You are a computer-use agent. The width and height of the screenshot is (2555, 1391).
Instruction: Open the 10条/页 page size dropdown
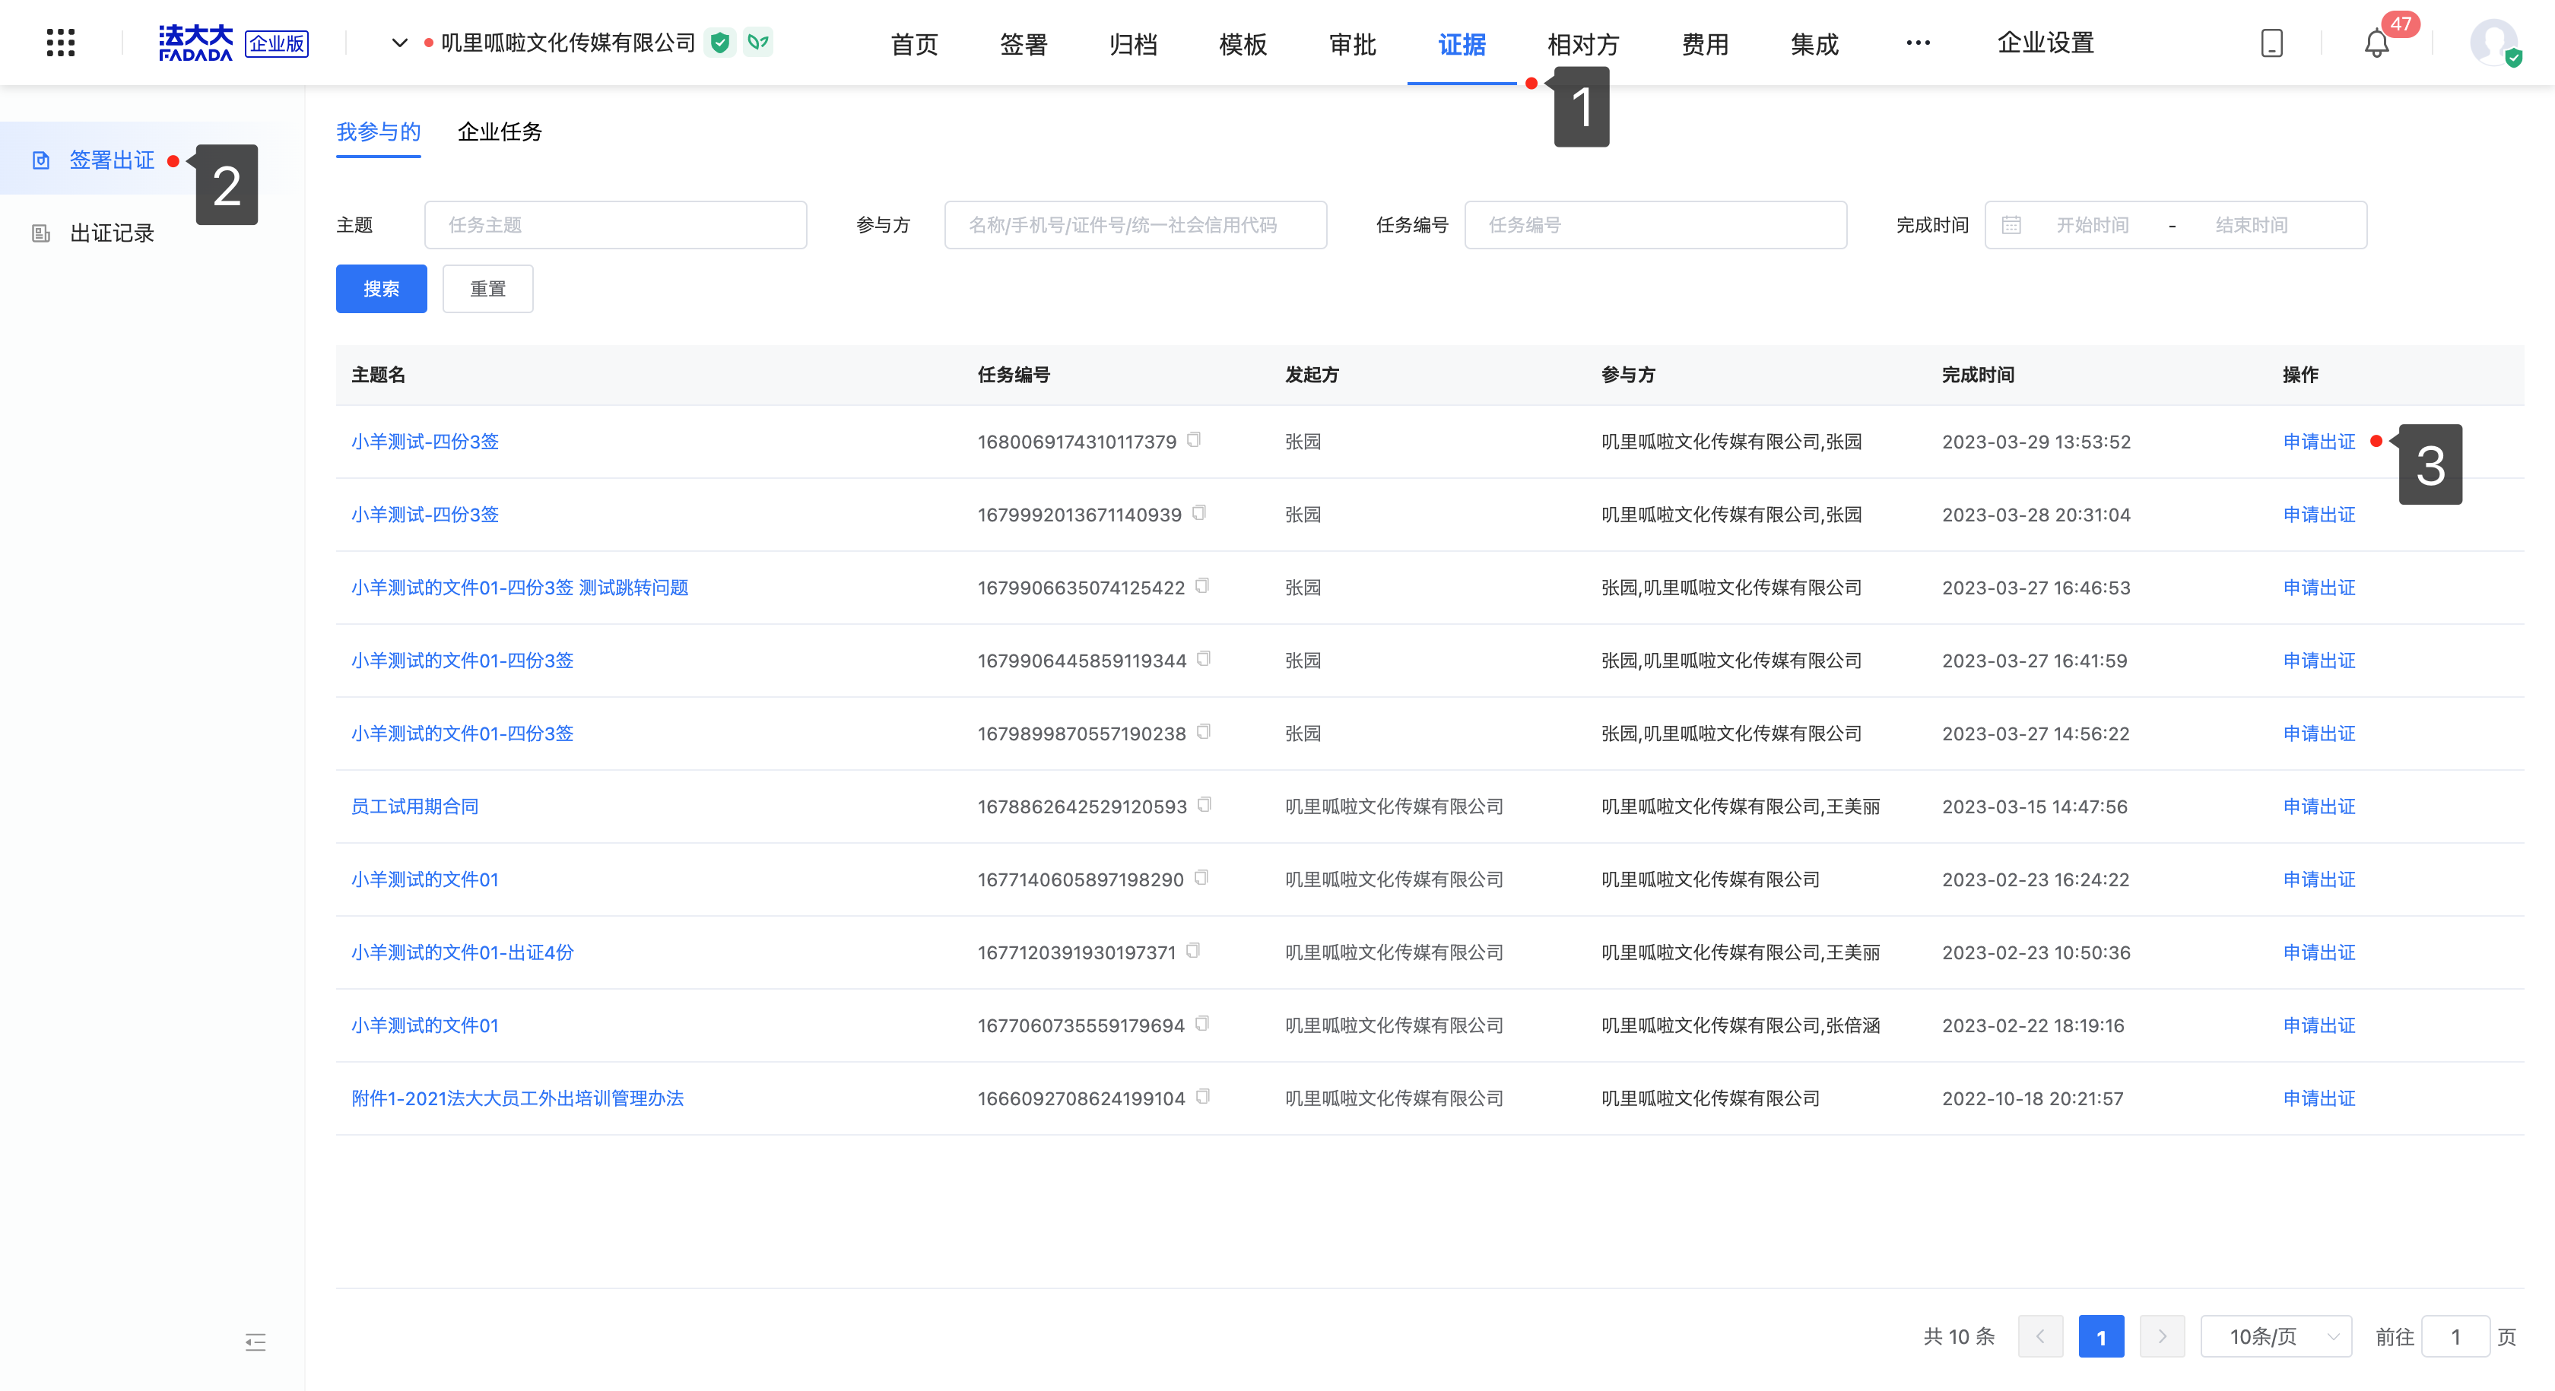[x=2275, y=1336]
